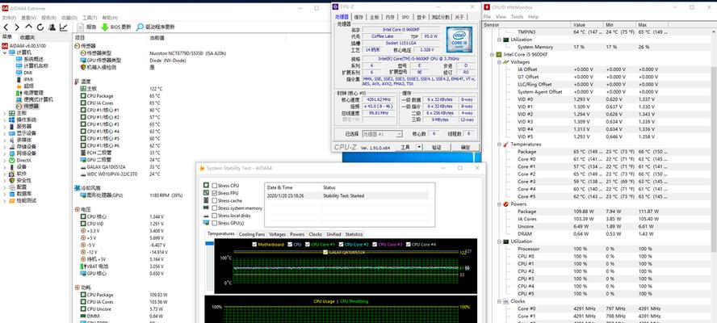Image resolution: width=717 pixels, height=323 pixels.
Task: Click the 性能测试 benchmark folder icon
Action: coord(12,200)
